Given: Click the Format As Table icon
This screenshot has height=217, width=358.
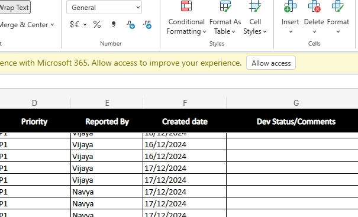Looking at the screenshot, I should pyautogui.click(x=225, y=6).
